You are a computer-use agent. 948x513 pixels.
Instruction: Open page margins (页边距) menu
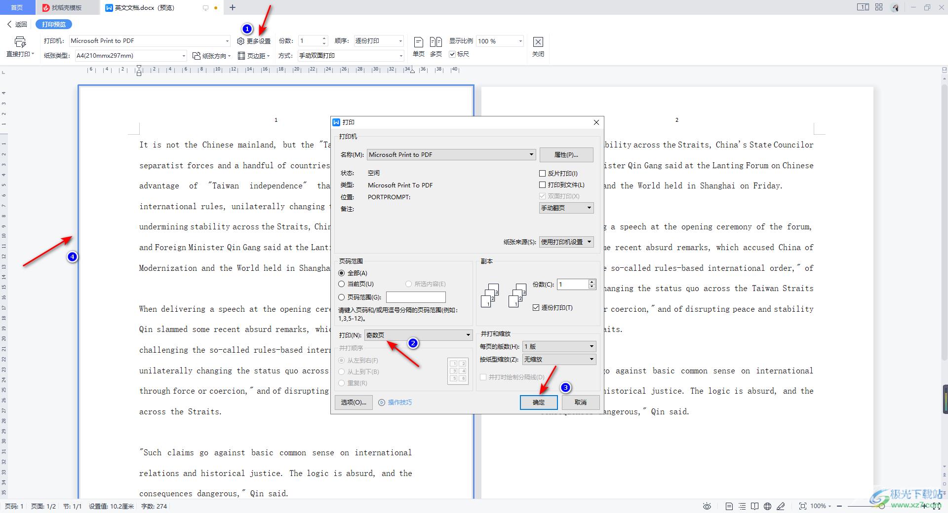(x=254, y=56)
